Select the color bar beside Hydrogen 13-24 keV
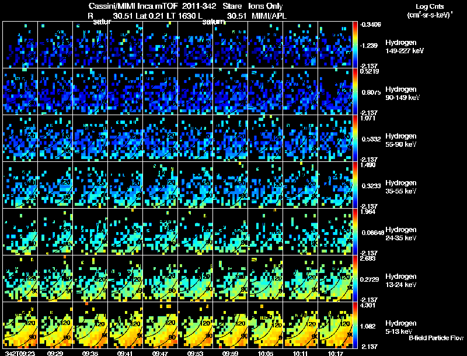 click(355, 279)
